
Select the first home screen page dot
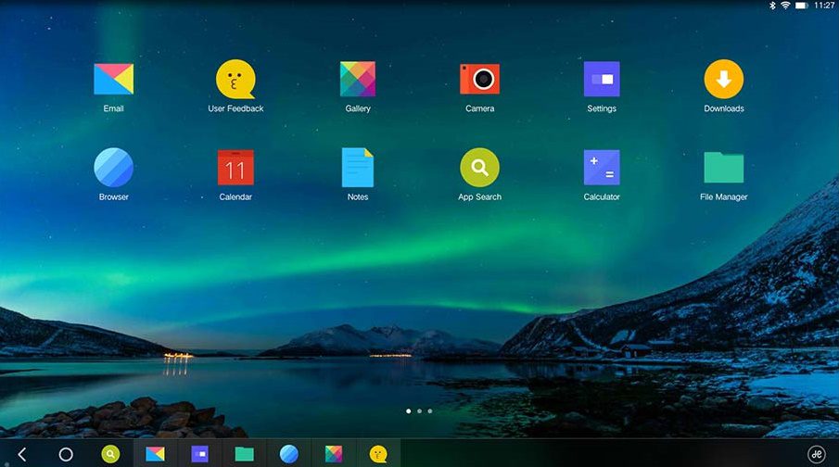409,411
